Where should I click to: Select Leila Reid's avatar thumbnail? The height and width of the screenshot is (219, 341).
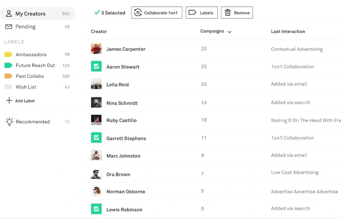(x=96, y=84)
